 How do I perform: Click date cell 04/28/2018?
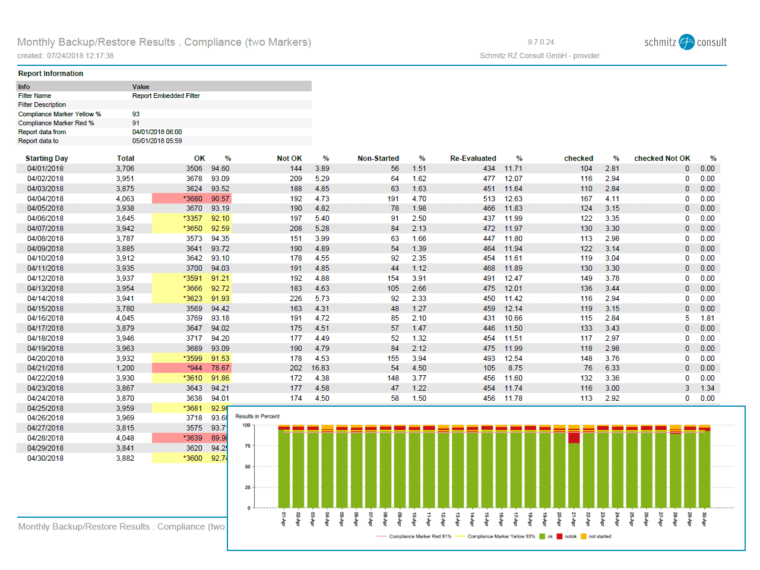(x=45, y=438)
